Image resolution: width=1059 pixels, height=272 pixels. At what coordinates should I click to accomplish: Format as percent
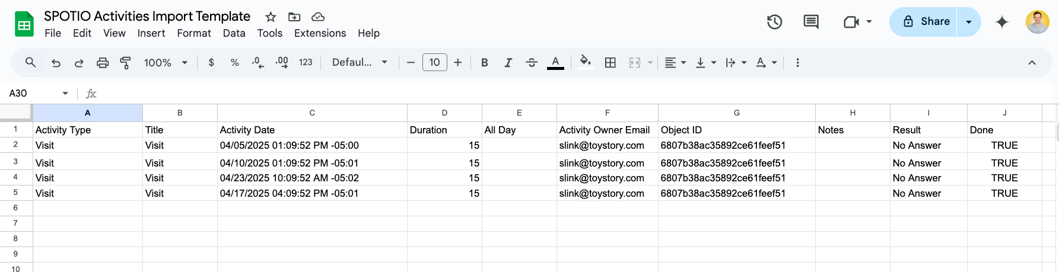click(234, 62)
